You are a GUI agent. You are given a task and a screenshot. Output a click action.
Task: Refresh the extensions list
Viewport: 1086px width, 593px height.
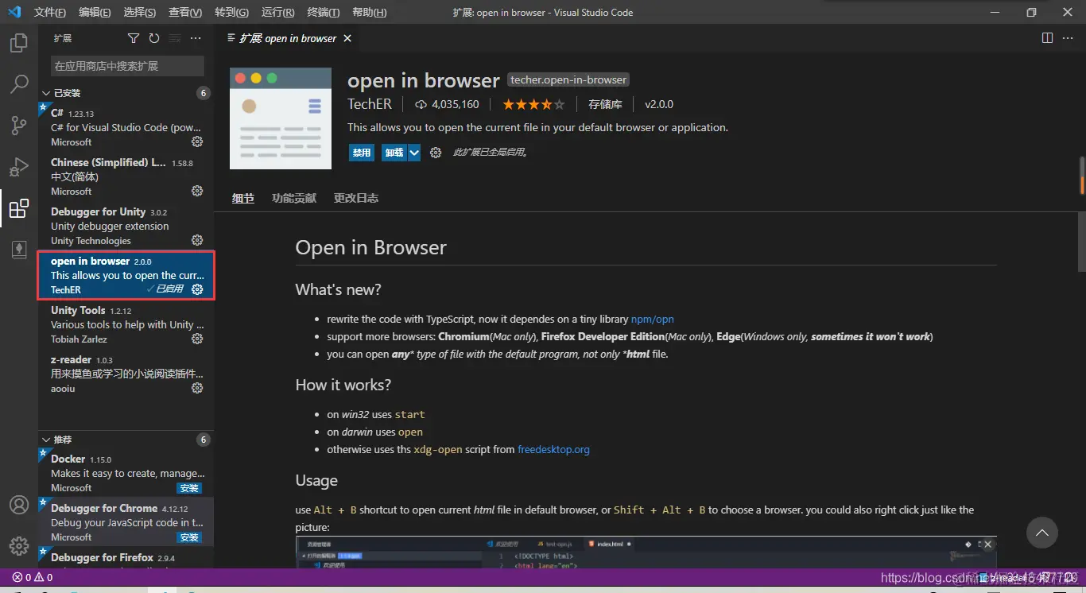click(x=154, y=38)
